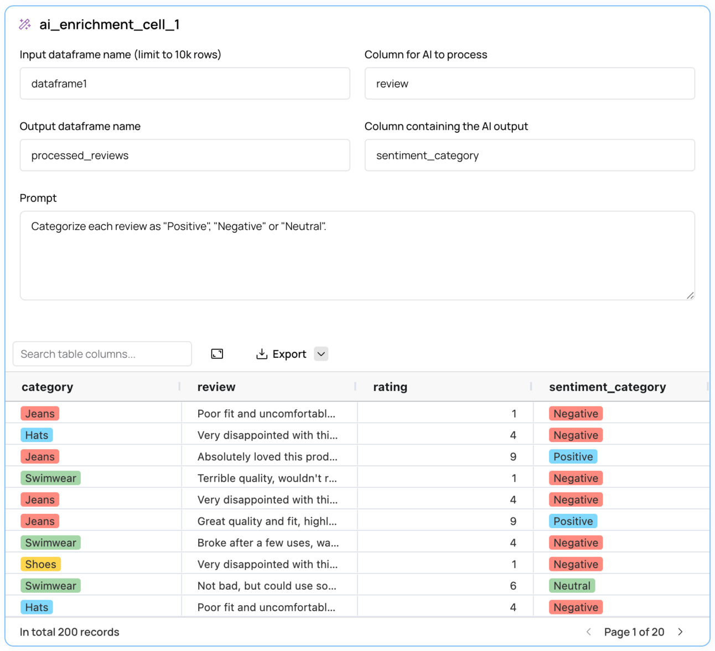715x651 pixels.
Task: Click the prompt resize handle corner
Action: click(x=690, y=295)
